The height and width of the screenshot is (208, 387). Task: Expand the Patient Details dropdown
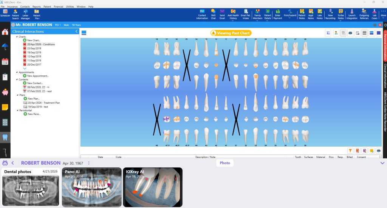pyautogui.click(x=268, y=21)
